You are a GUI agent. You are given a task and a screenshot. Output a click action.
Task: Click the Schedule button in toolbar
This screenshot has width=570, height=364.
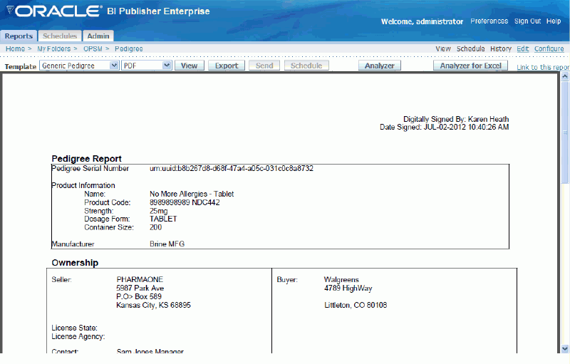pyautogui.click(x=306, y=66)
